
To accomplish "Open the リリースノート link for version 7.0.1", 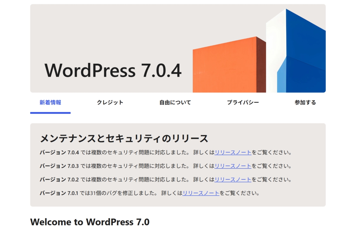I will click(x=201, y=193).
